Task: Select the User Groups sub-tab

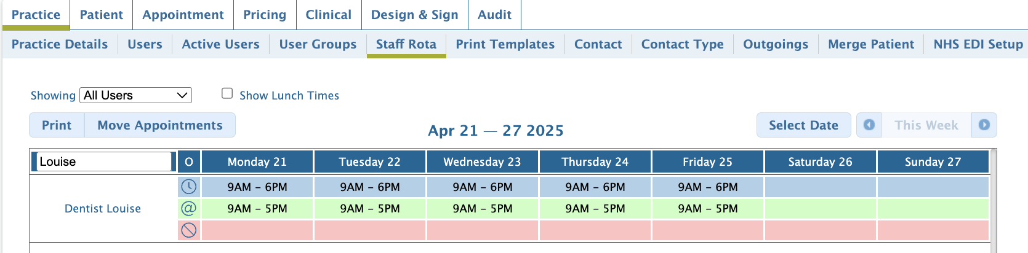Action: [x=318, y=44]
